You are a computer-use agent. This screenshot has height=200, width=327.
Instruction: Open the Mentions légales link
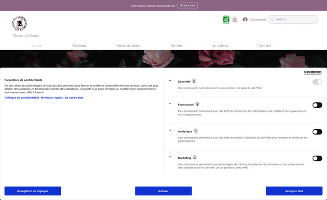[x=52, y=98]
